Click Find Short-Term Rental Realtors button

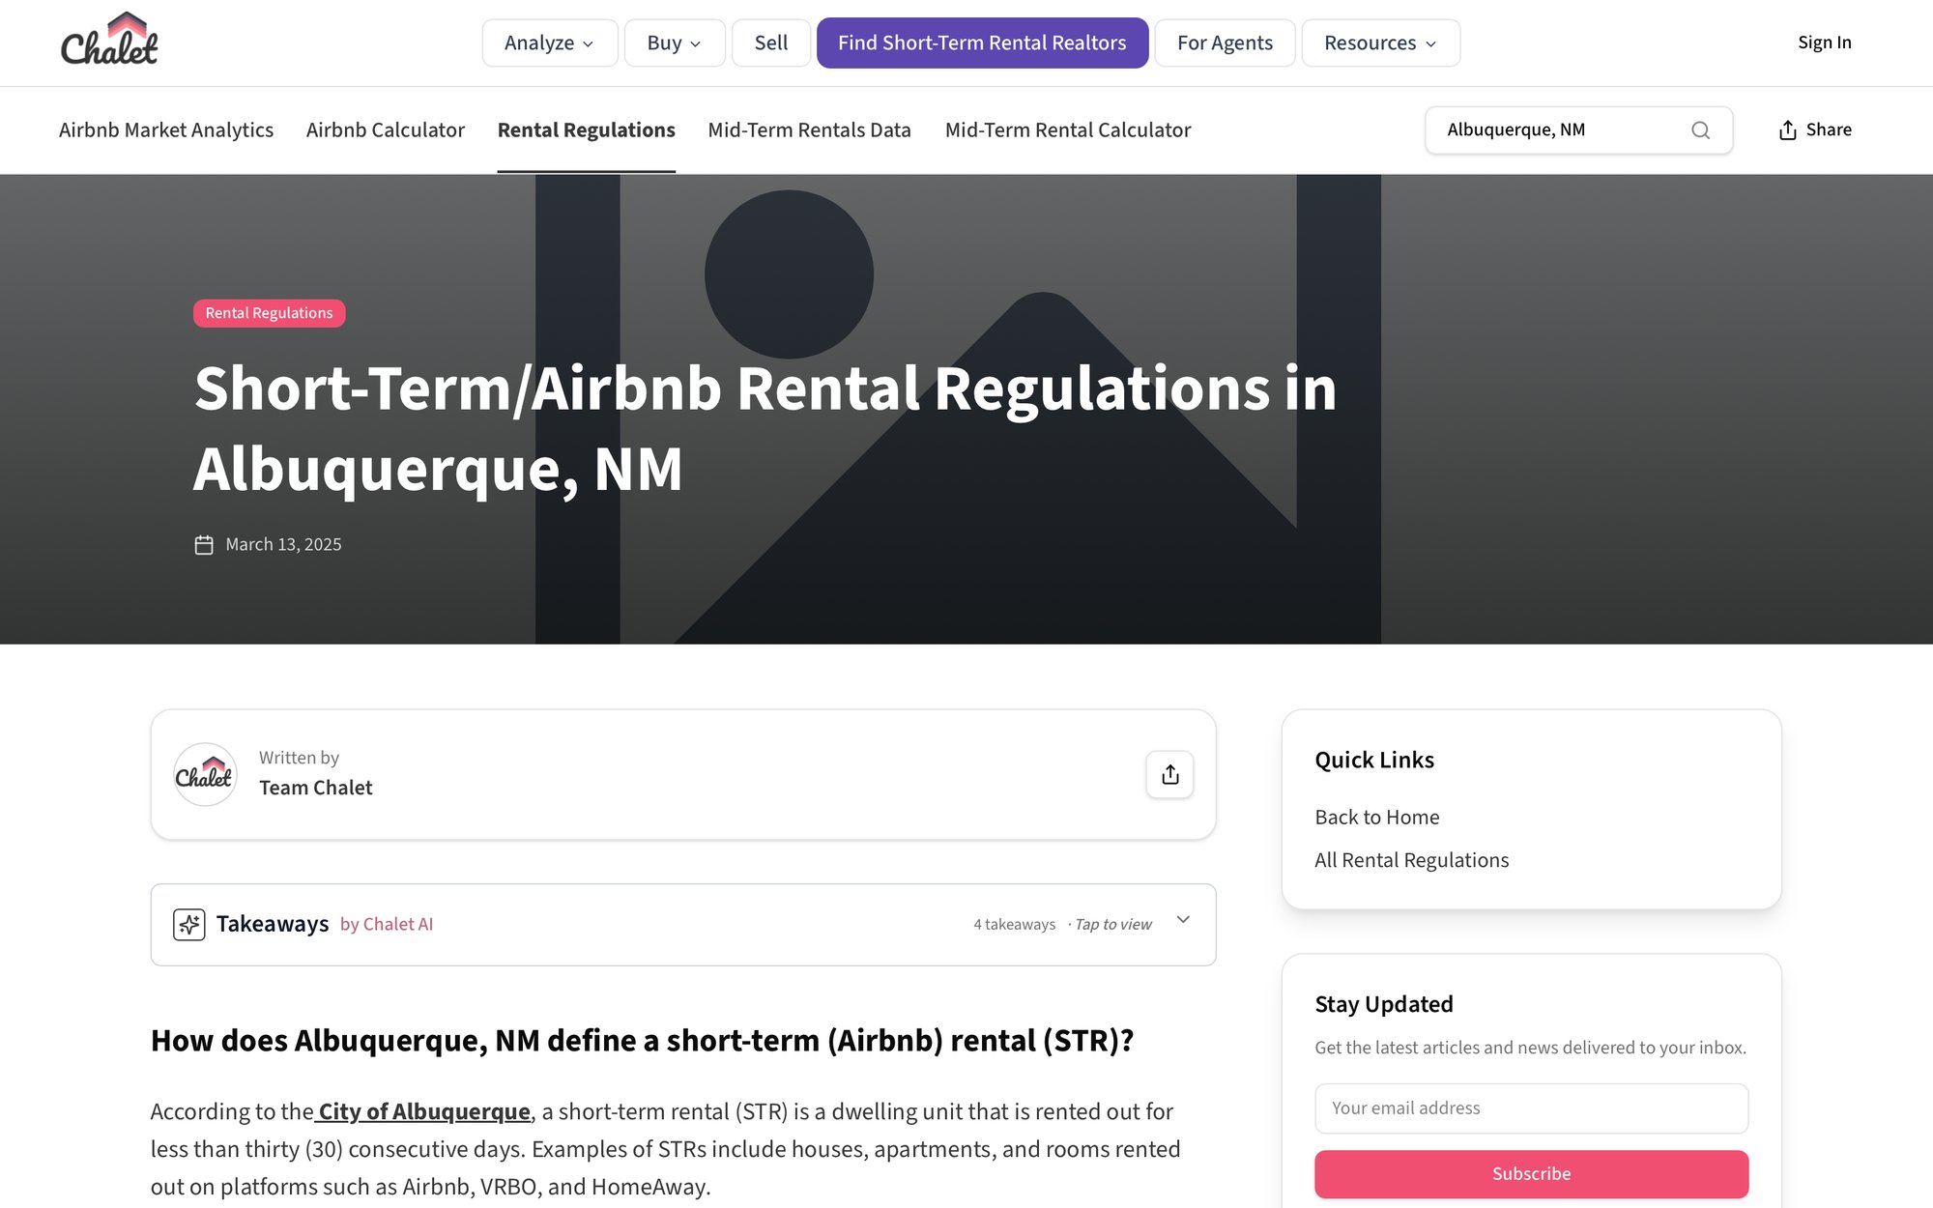coord(982,43)
